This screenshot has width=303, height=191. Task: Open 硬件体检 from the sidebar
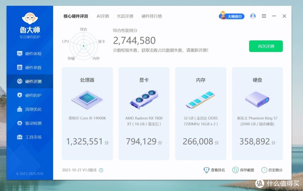(30, 54)
